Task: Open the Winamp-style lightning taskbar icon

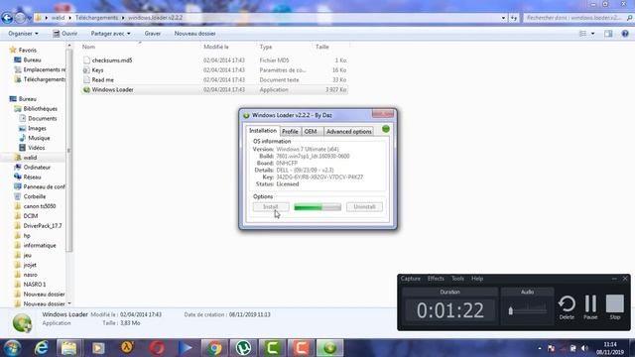Action: (x=128, y=348)
